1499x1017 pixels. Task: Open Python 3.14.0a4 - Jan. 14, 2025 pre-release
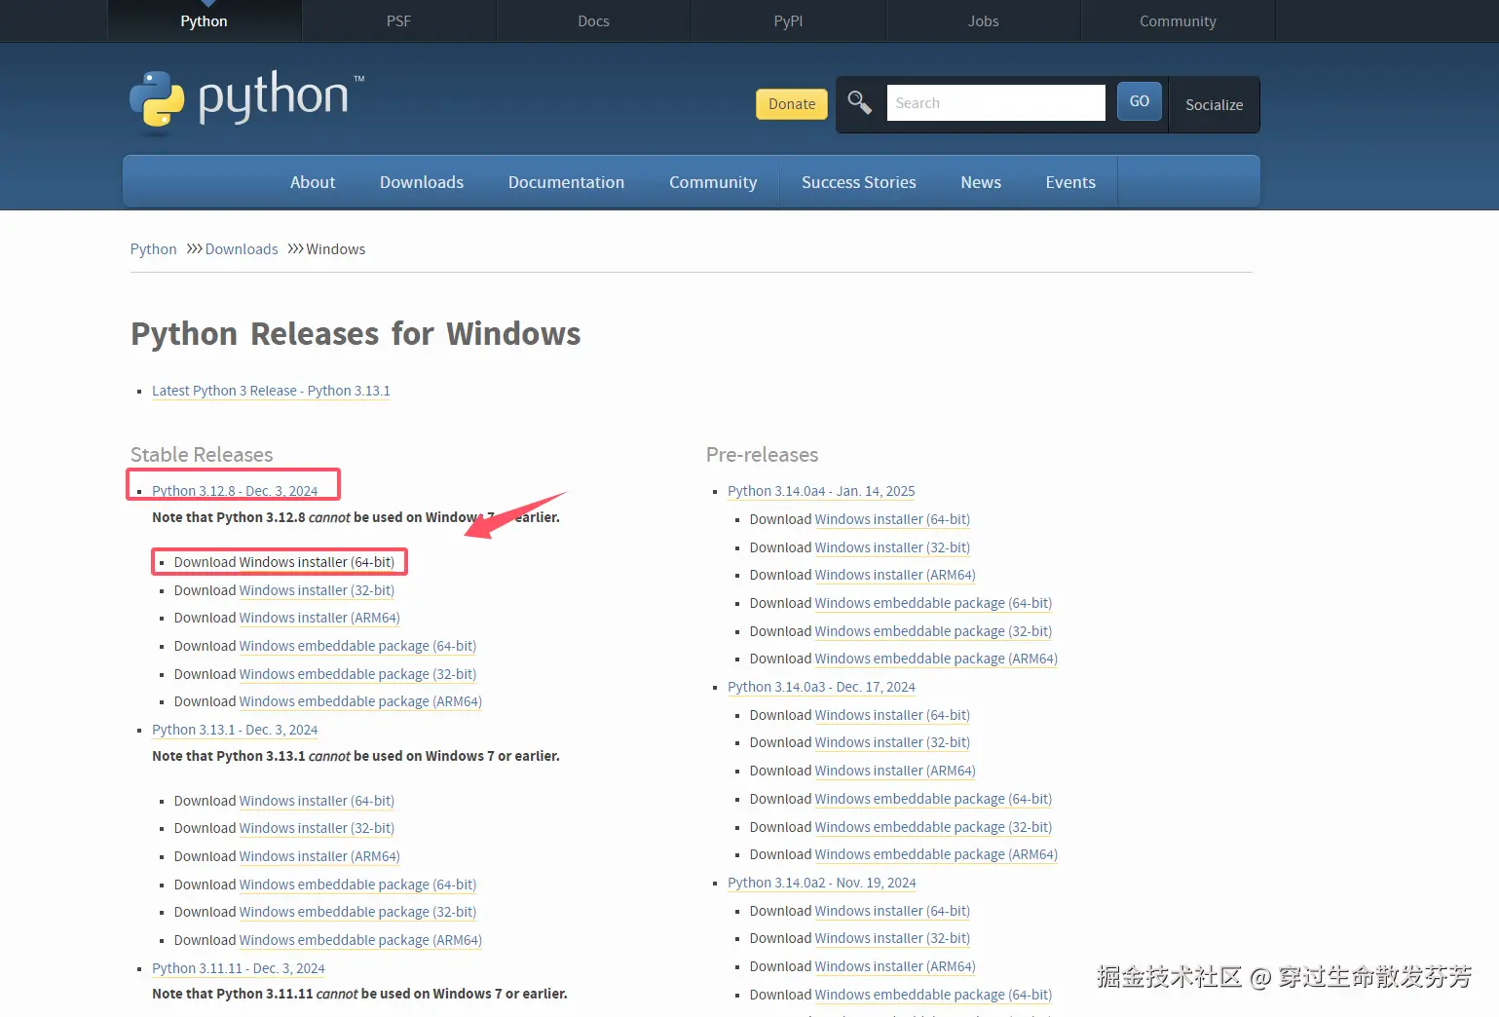tap(821, 491)
